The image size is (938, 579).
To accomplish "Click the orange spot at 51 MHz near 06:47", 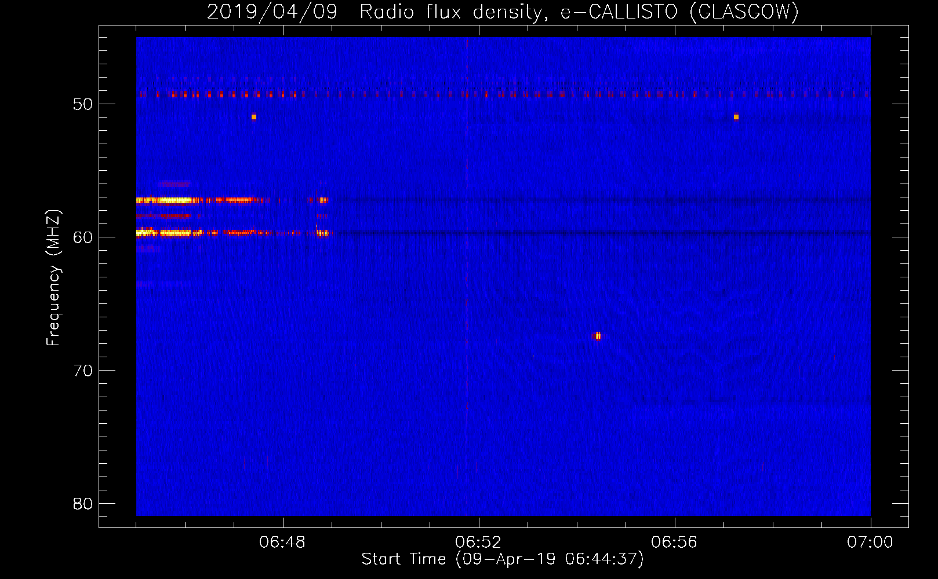I will pos(254,117).
